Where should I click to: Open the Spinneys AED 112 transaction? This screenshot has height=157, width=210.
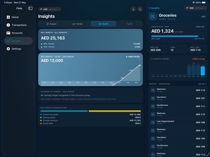point(178,130)
